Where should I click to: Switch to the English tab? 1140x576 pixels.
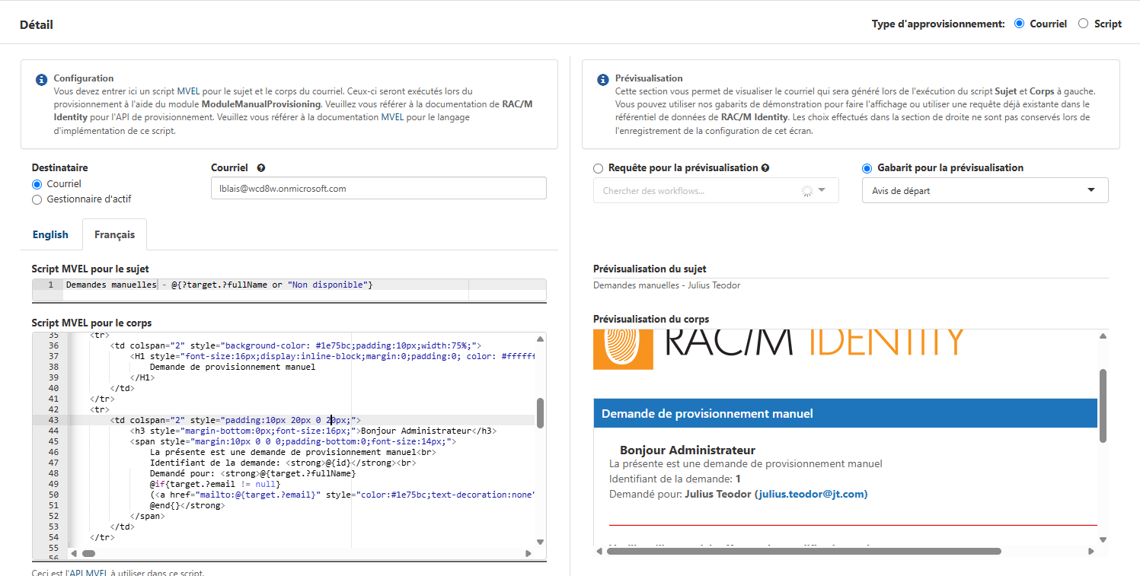click(50, 234)
